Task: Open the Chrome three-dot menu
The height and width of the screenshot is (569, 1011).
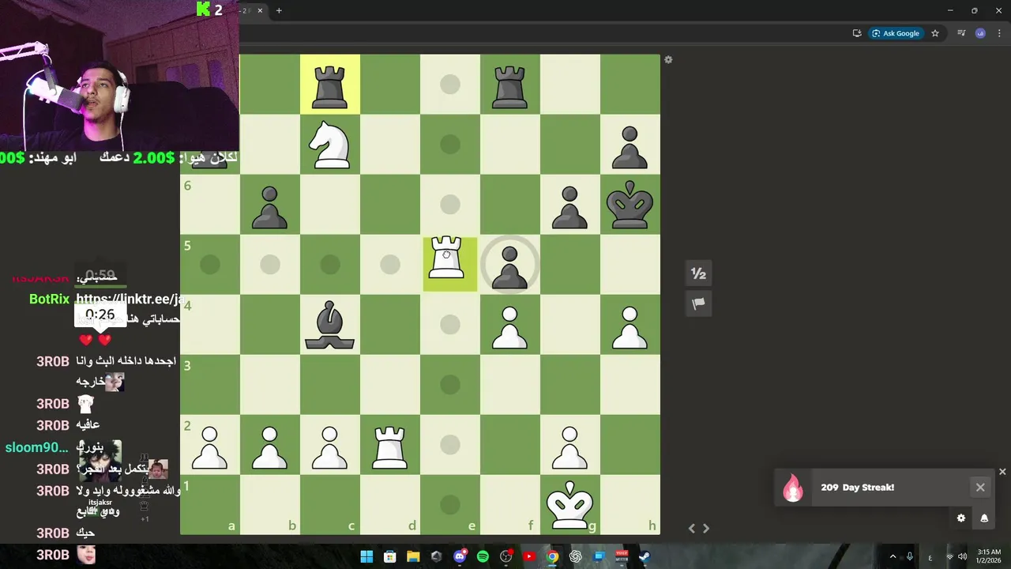Action: (999, 33)
